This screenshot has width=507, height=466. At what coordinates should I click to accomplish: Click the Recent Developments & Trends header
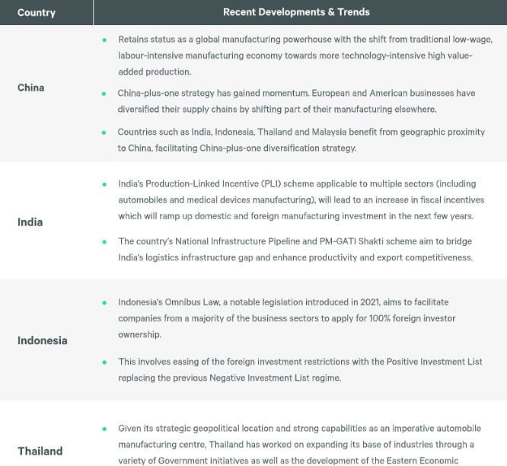(296, 12)
